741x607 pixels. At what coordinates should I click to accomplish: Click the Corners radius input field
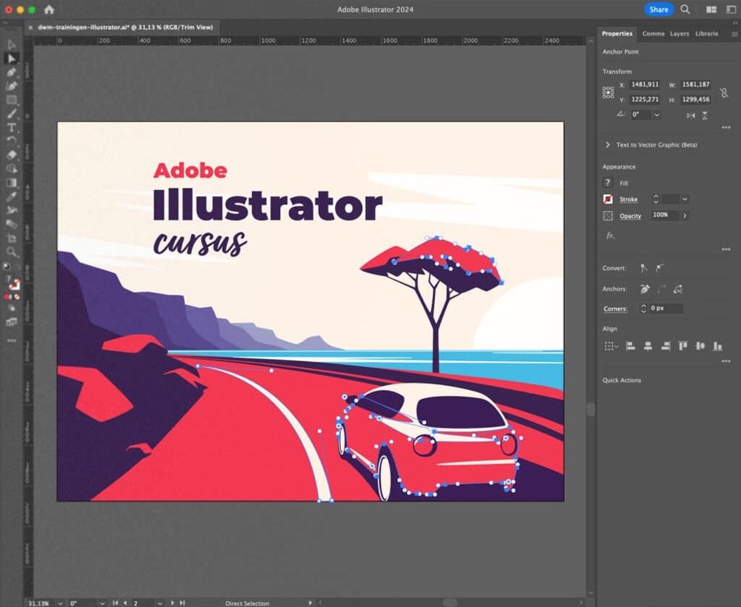(666, 309)
